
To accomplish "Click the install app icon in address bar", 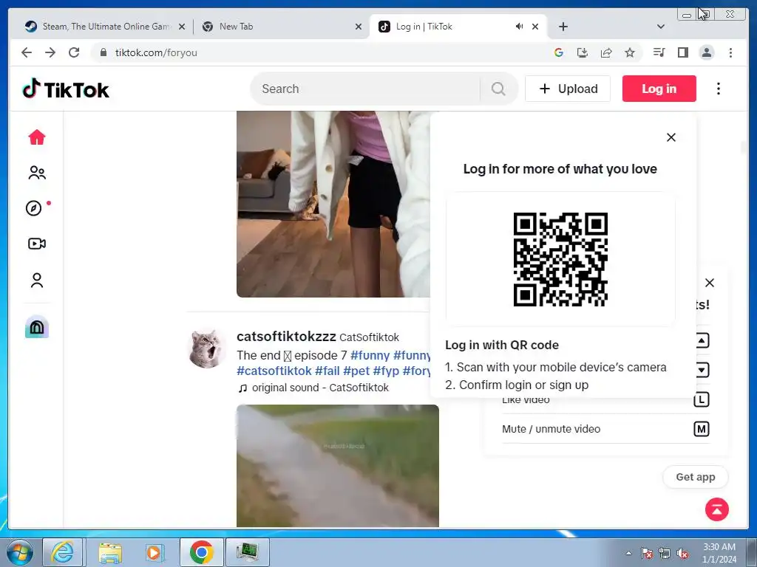I will click(x=583, y=52).
